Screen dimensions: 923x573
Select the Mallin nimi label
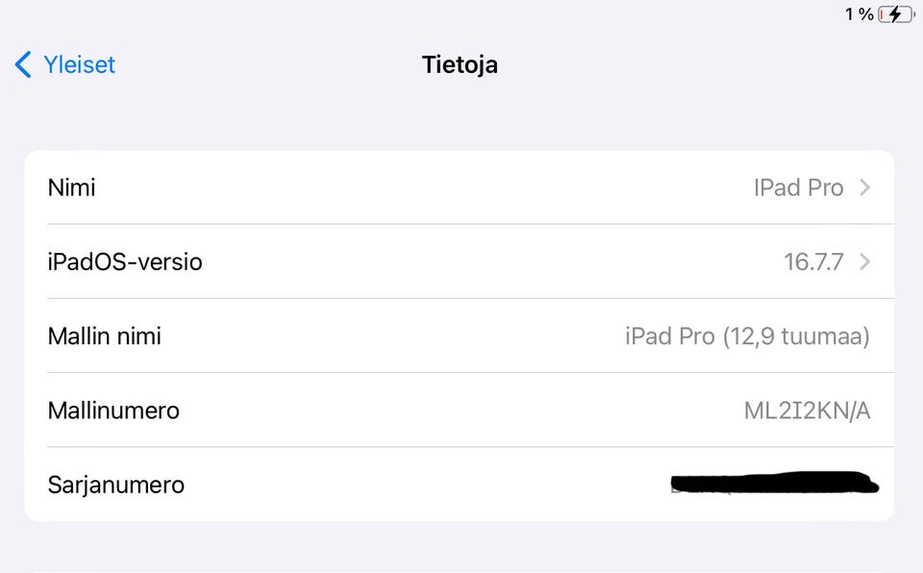pos(105,336)
